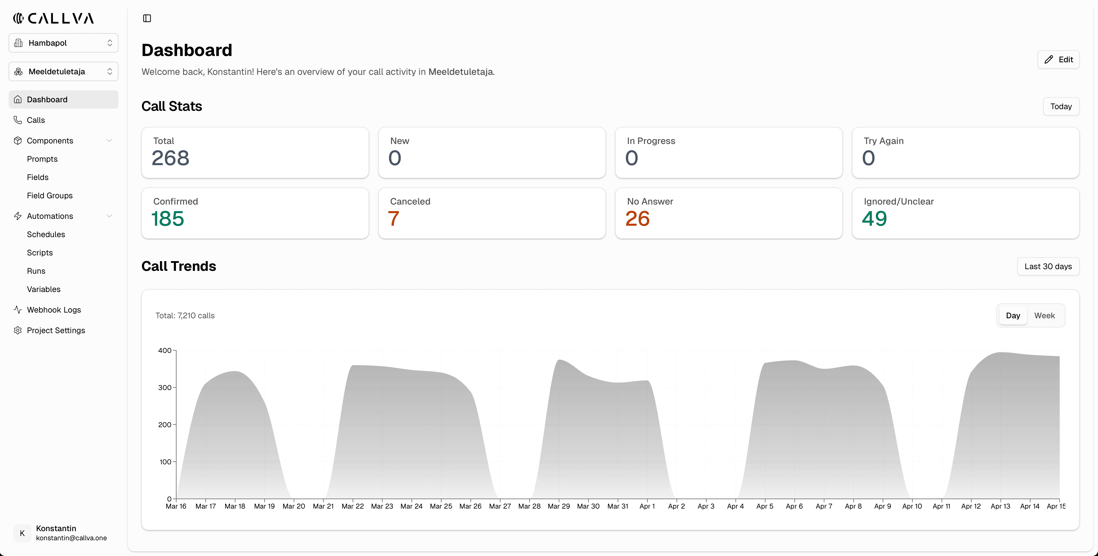Click the Webhook Logs activity icon

(x=17, y=309)
